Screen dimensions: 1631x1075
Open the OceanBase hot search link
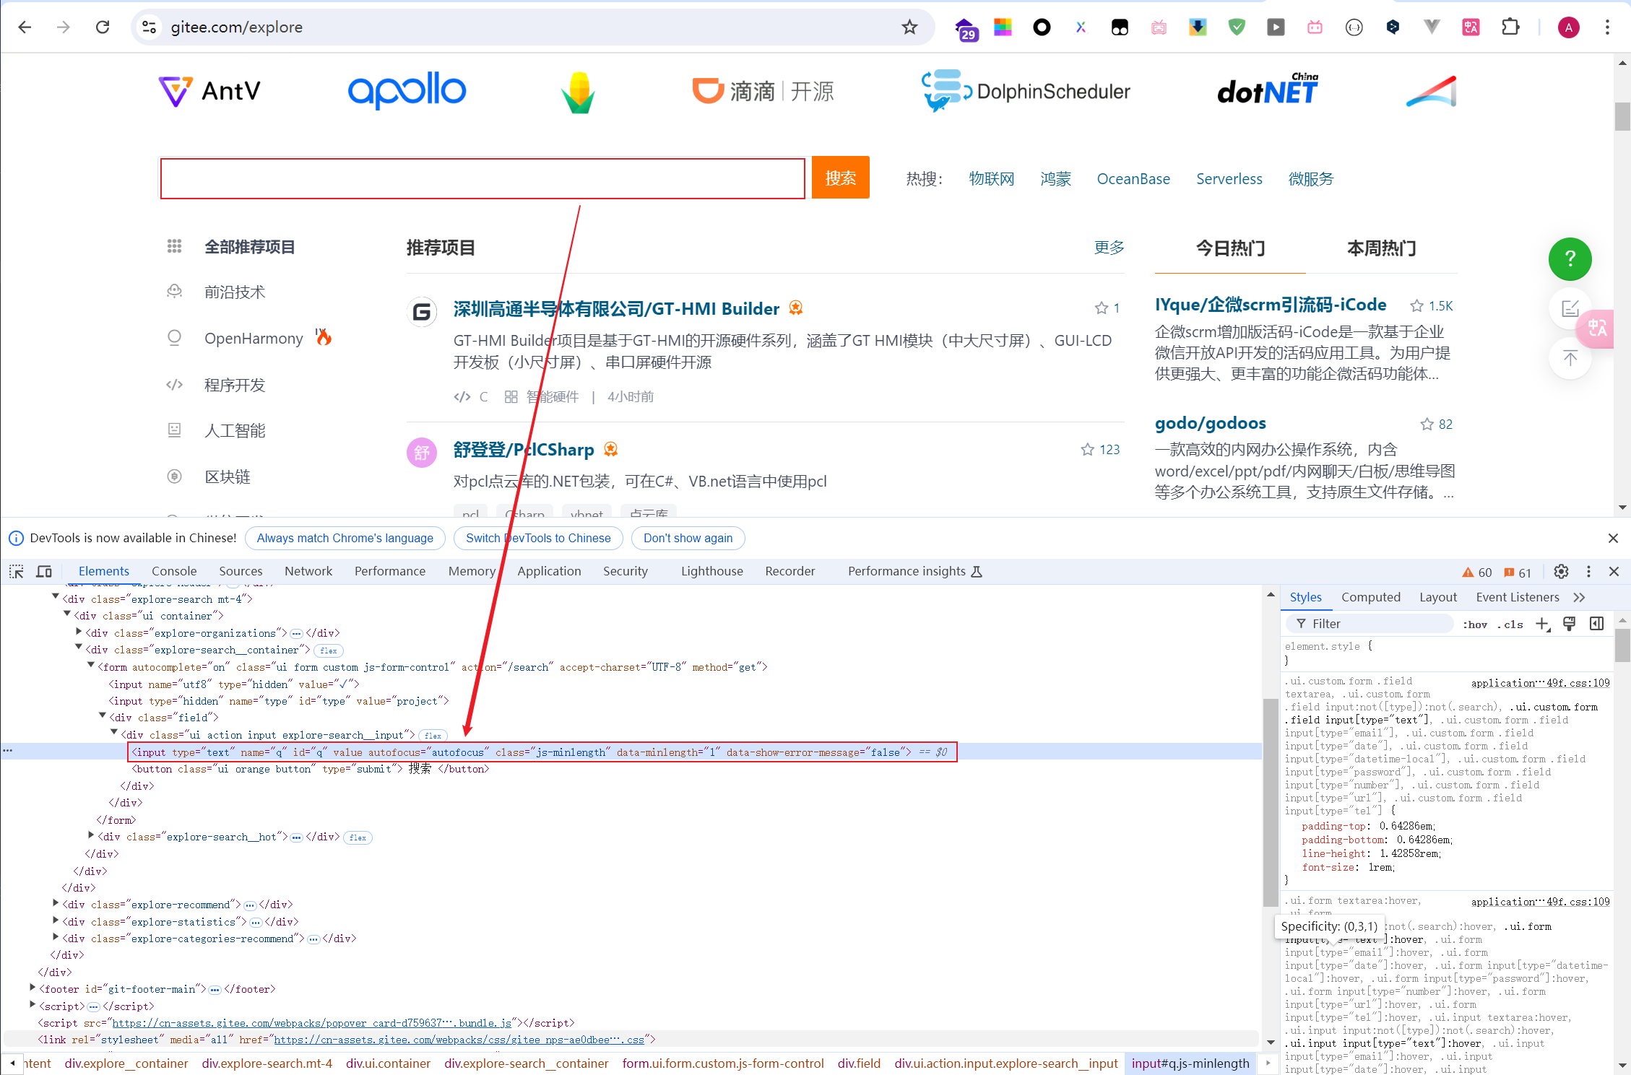(x=1133, y=179)
